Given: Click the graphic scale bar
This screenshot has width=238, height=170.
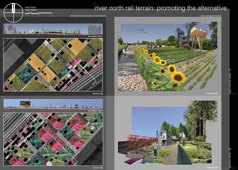Looking at the screenshot, I should coord(38,13).
